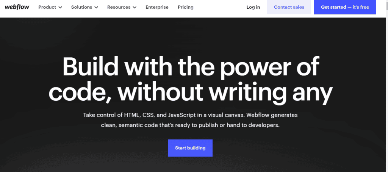Click the headline's first line "Build with the power of"
Image resolution: width=388 pixels, height=172 pixels.
[191, 67]
